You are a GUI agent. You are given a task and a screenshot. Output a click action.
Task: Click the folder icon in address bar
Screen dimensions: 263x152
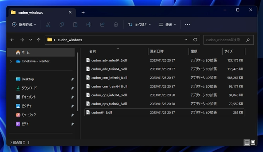50,40
